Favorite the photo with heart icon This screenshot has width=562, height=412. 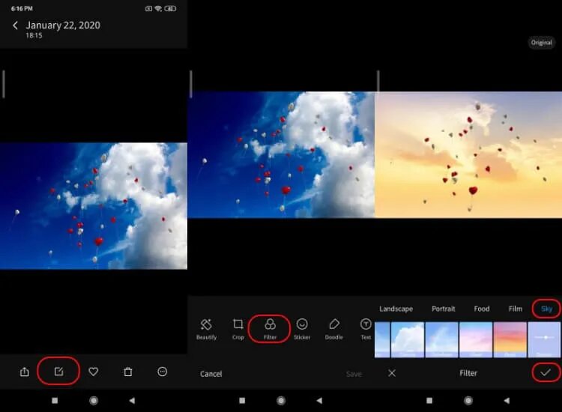(x=94, y=372)
